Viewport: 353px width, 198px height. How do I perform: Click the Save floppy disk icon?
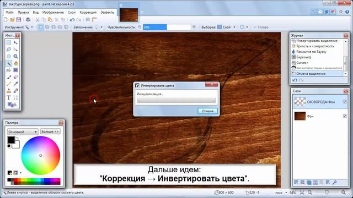click(19, 20)
